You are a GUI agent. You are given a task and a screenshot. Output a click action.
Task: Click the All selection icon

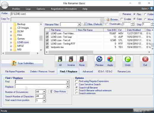coord(60,59)
